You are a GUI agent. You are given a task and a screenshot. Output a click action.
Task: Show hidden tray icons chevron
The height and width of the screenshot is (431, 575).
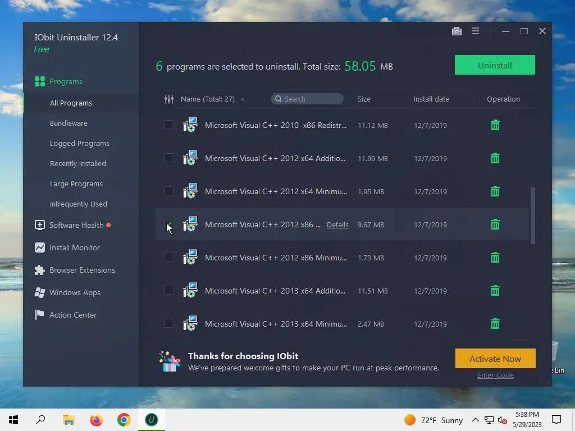475,420
